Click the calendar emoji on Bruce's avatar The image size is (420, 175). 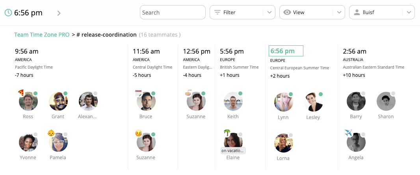pyautogui.click(x=138, y=93)
